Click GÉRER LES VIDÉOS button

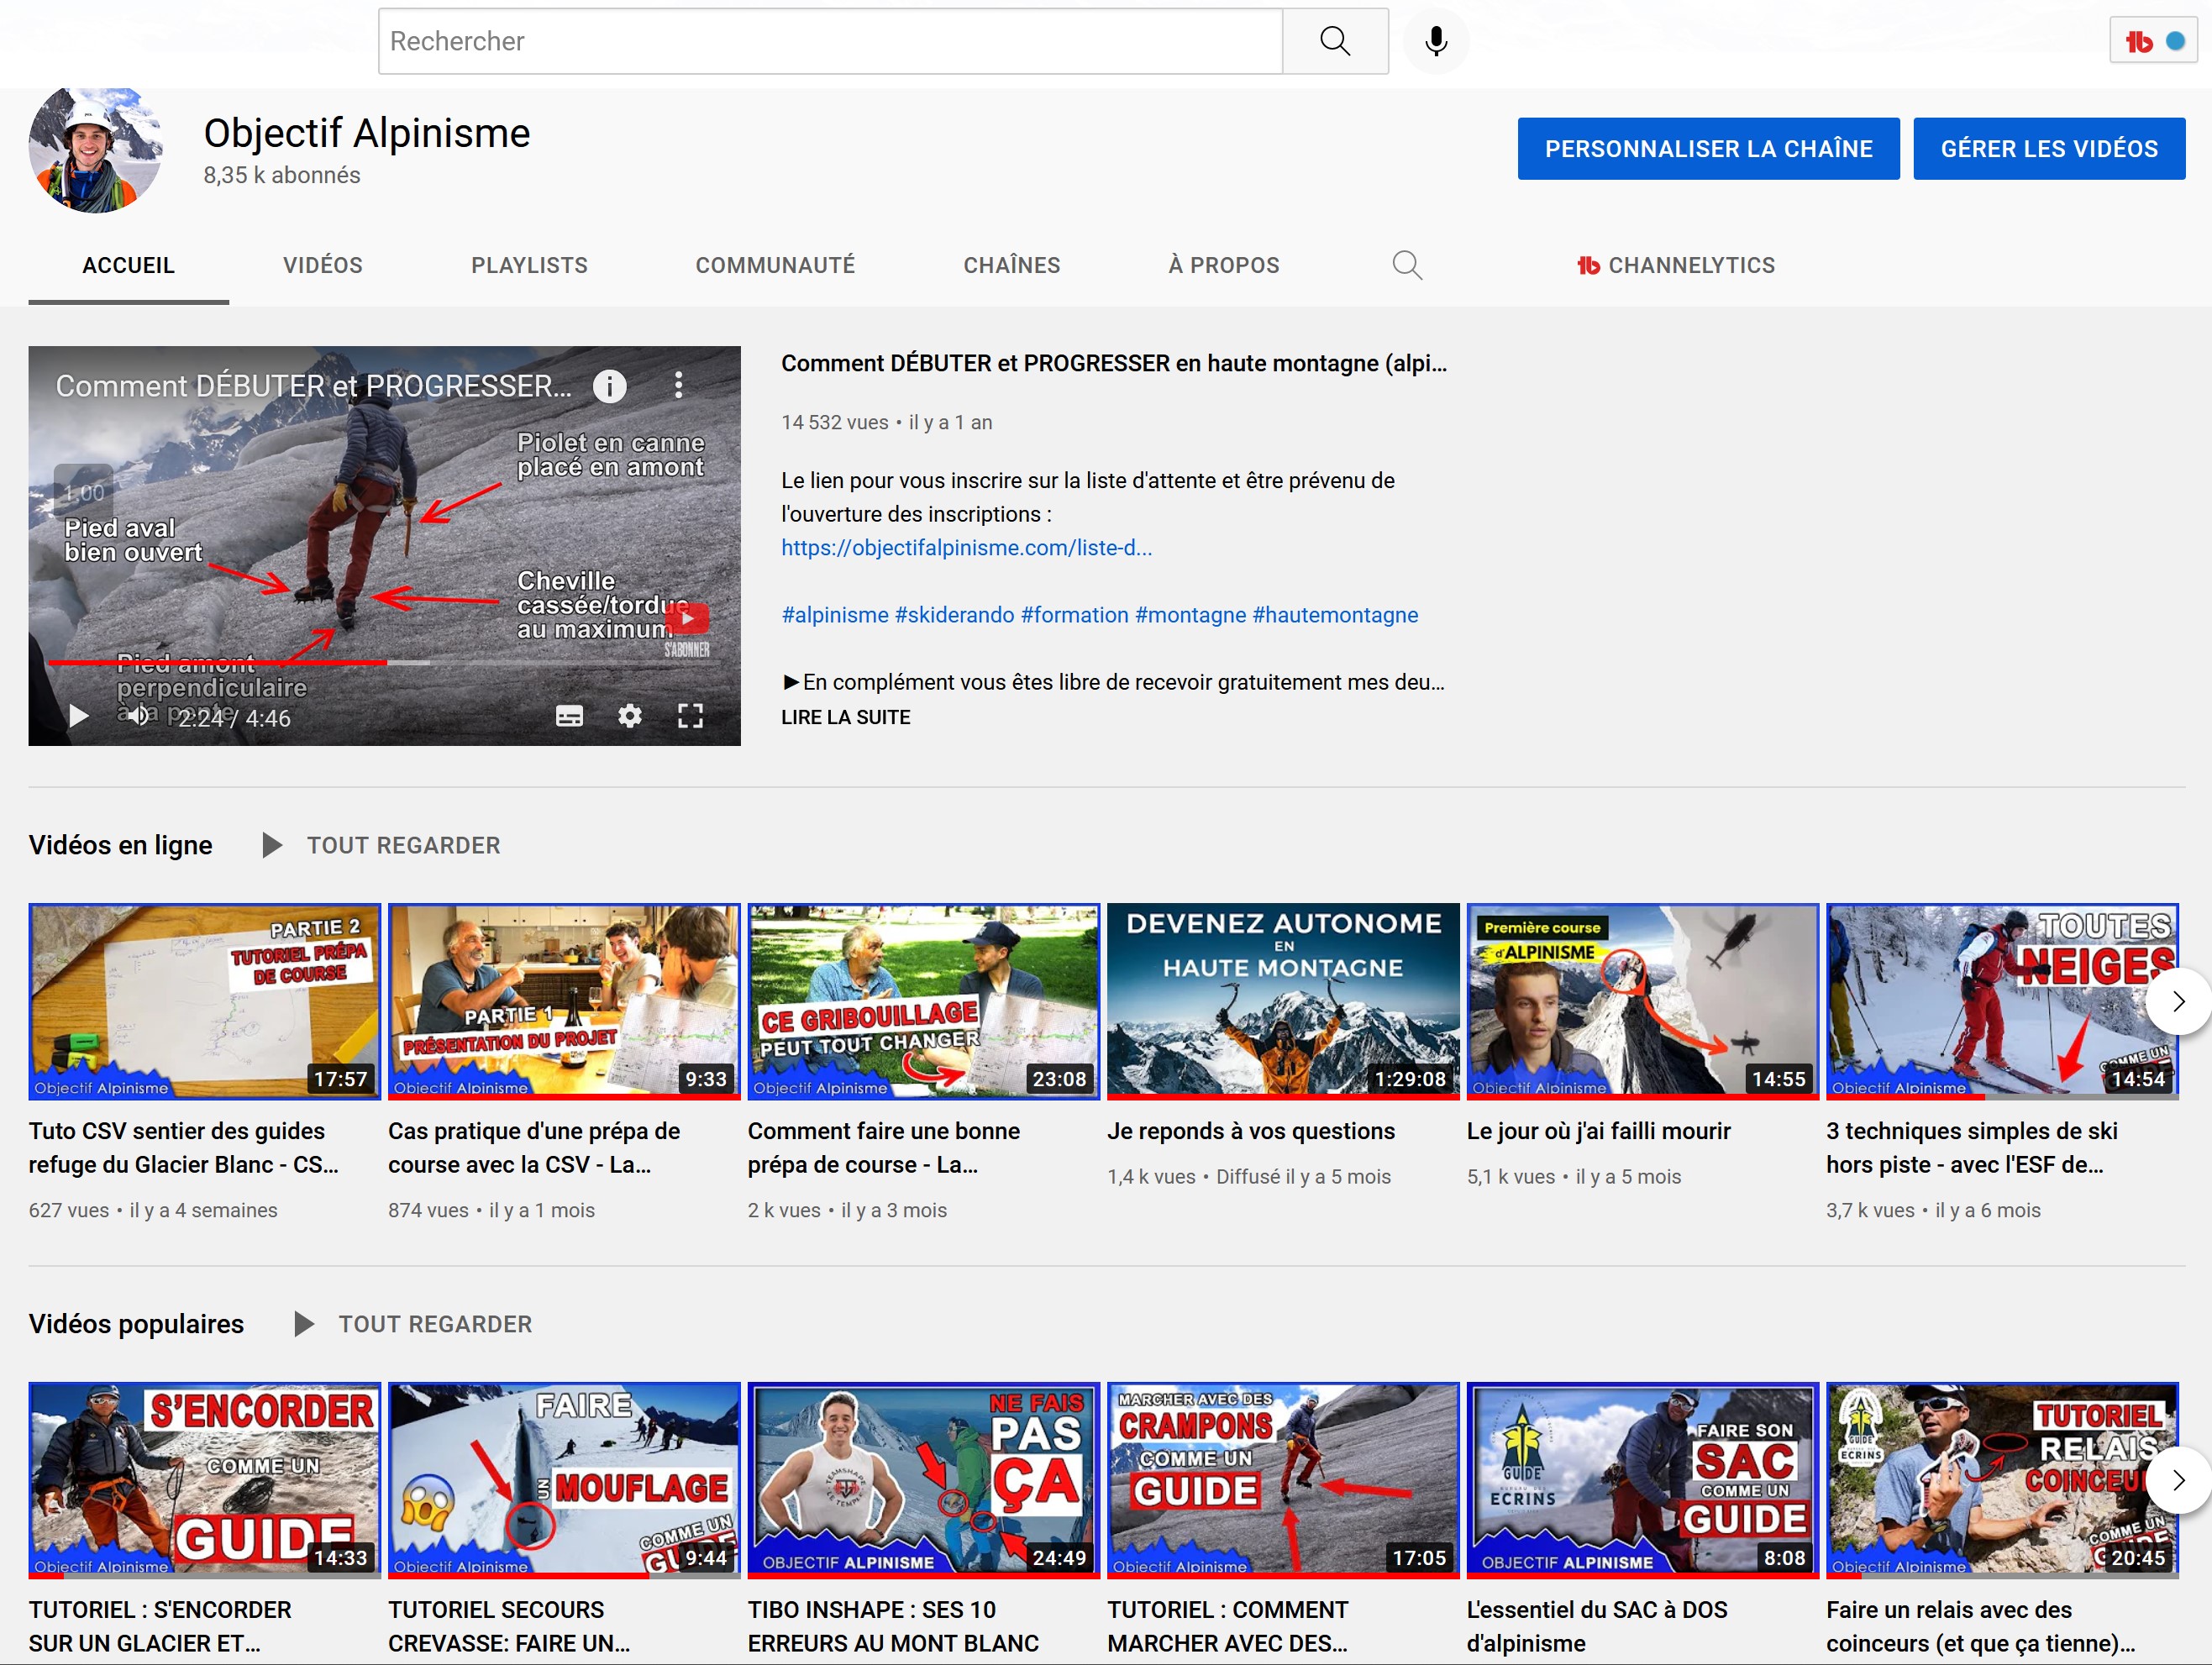2049,149
